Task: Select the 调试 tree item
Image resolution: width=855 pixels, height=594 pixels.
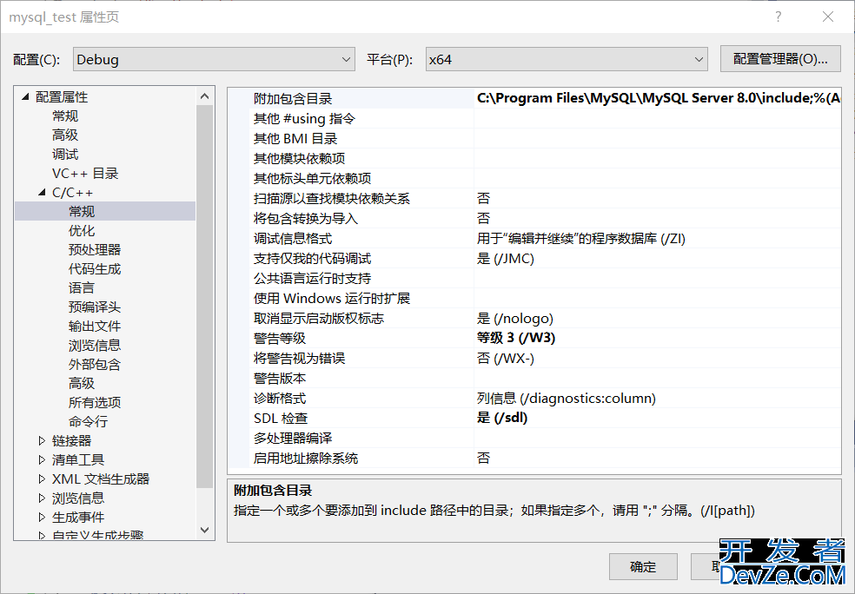Action: [x=65, y=155]
